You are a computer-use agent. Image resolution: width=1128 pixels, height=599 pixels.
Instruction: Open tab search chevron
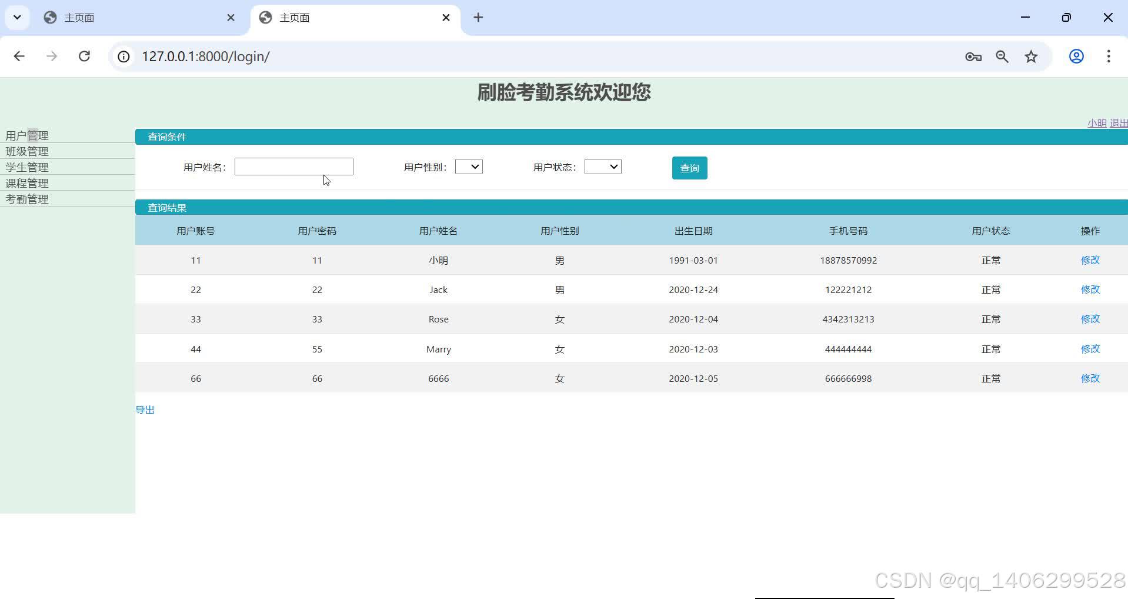[x=17, y=18]
